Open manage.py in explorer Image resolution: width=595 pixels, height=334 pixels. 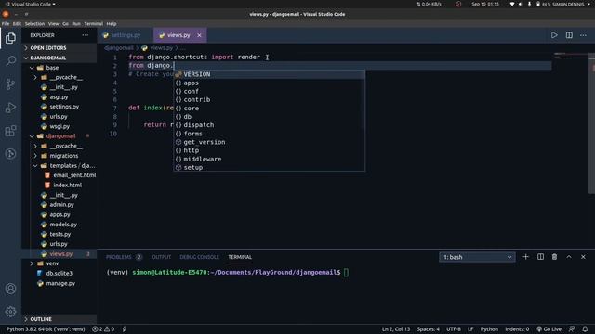[60, 283]
